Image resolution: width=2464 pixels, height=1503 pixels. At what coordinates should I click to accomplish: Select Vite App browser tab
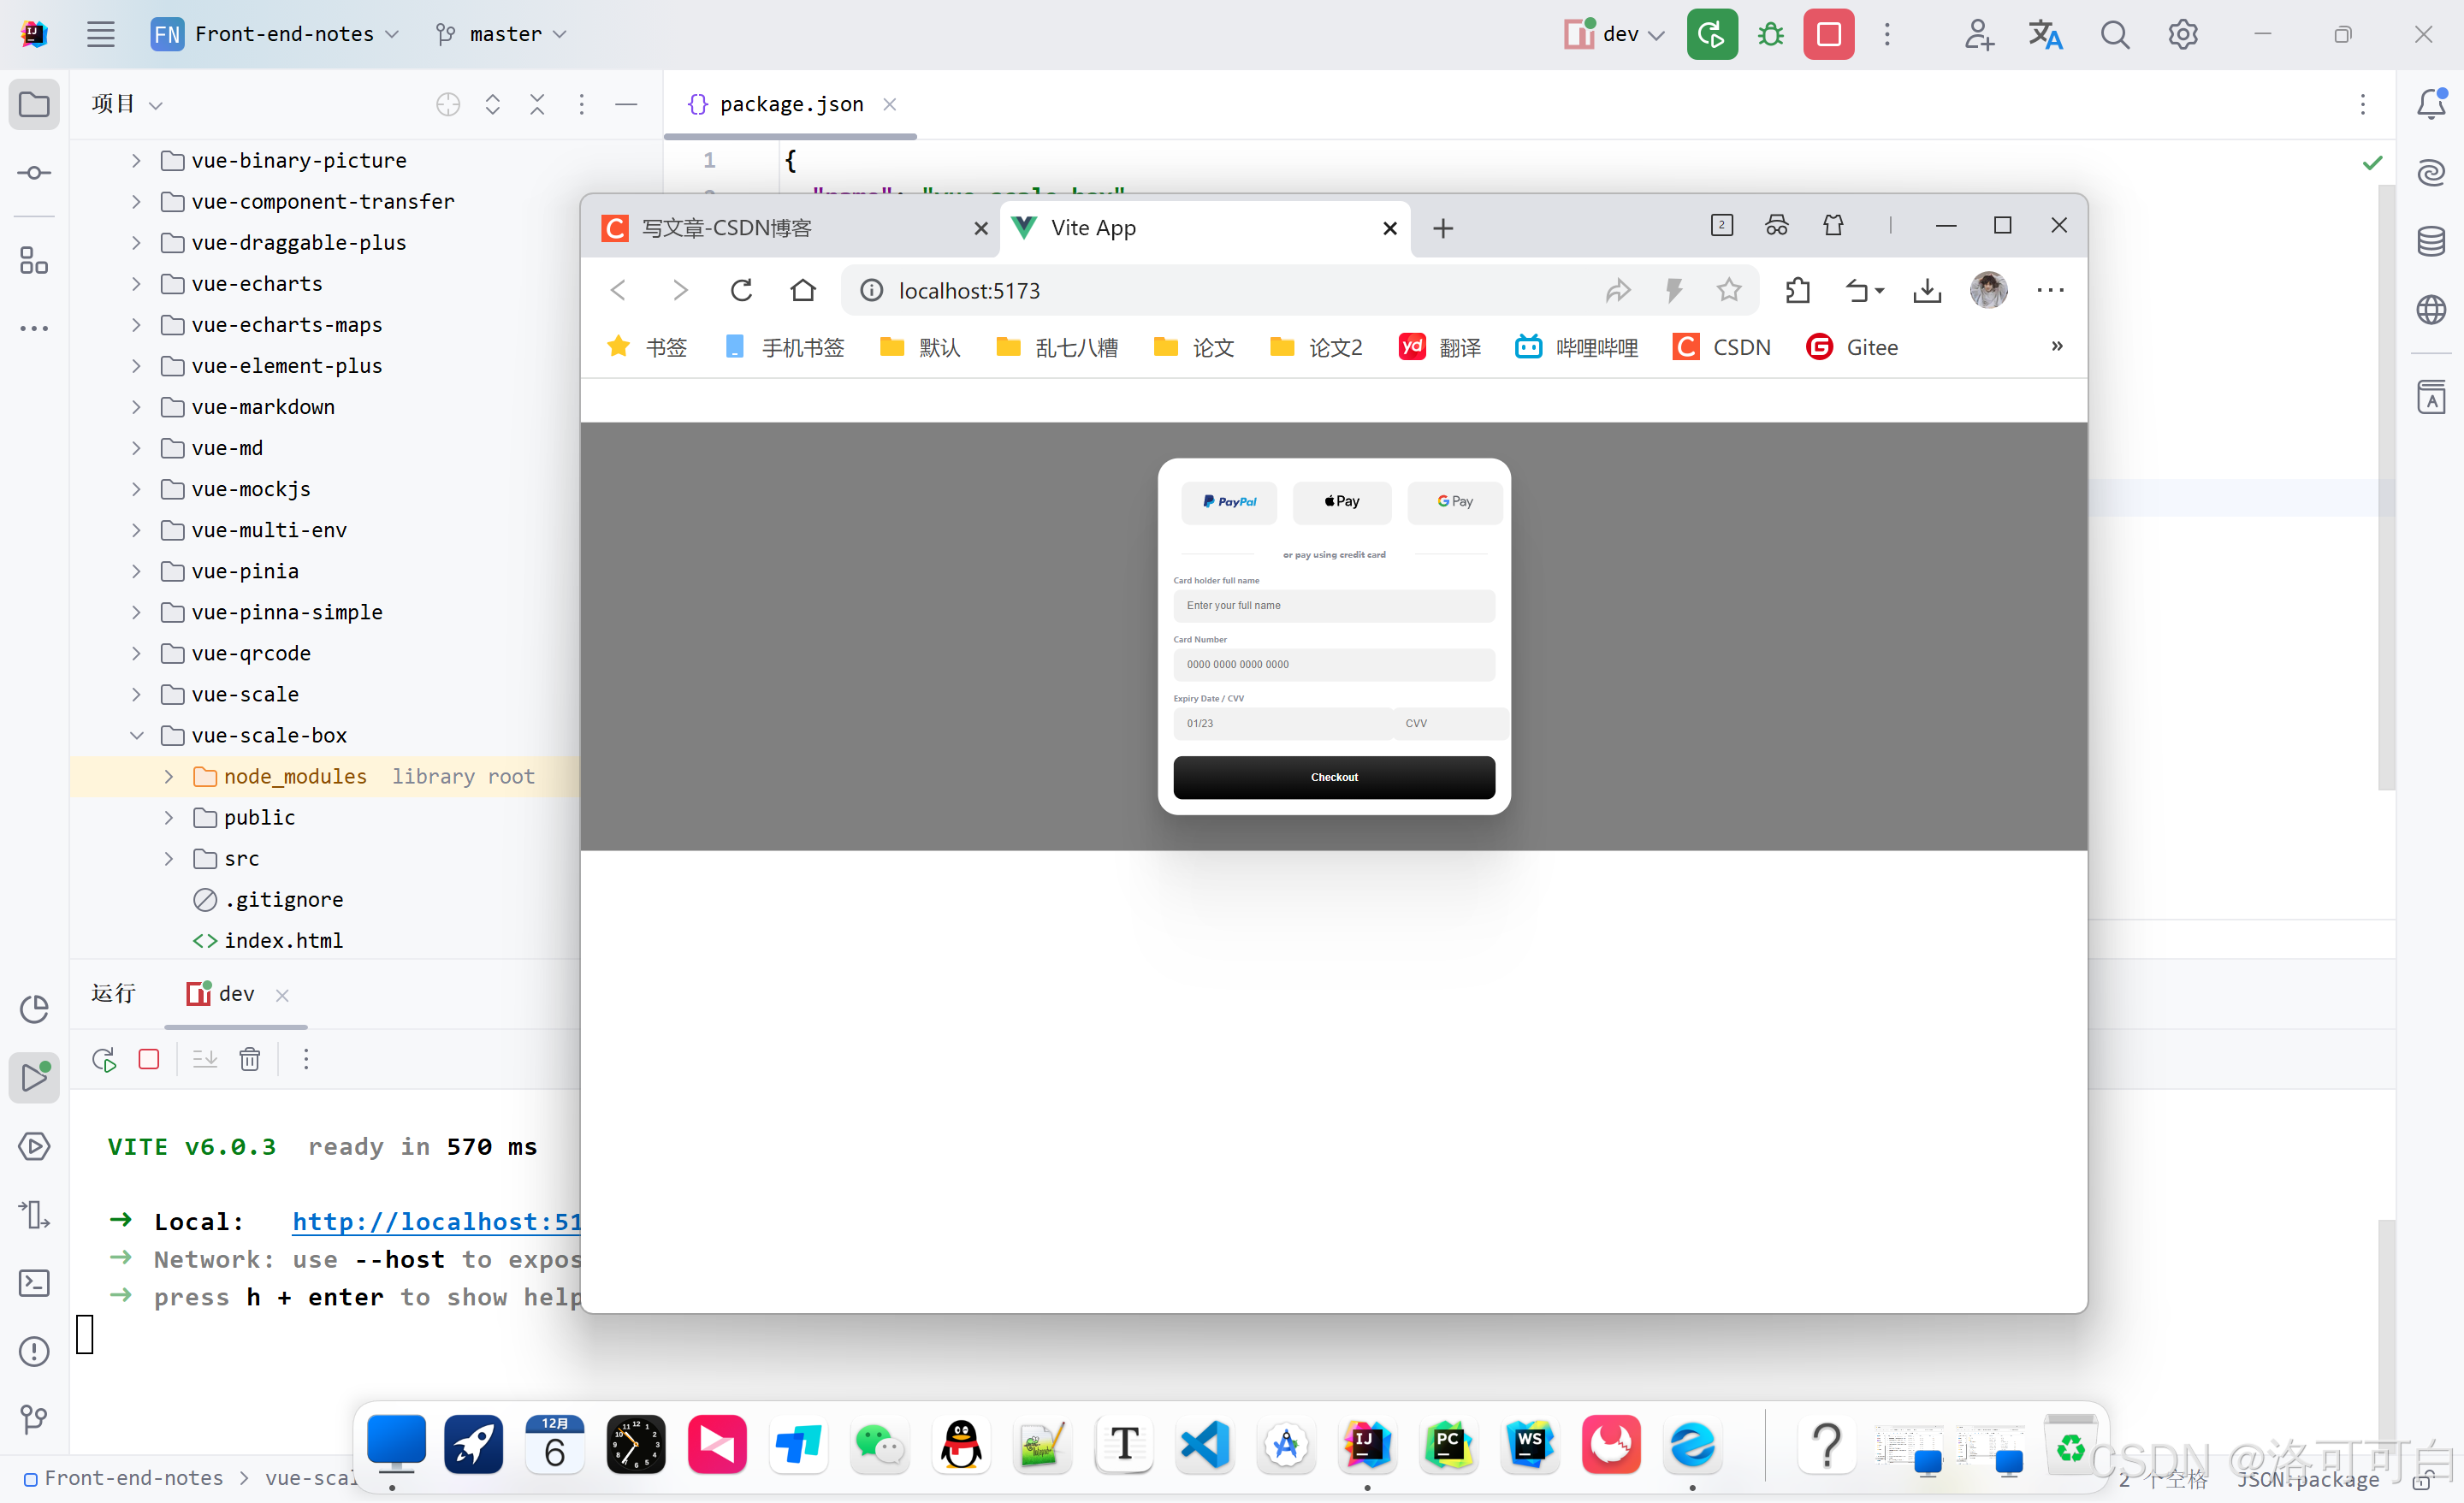[1205, 228]
